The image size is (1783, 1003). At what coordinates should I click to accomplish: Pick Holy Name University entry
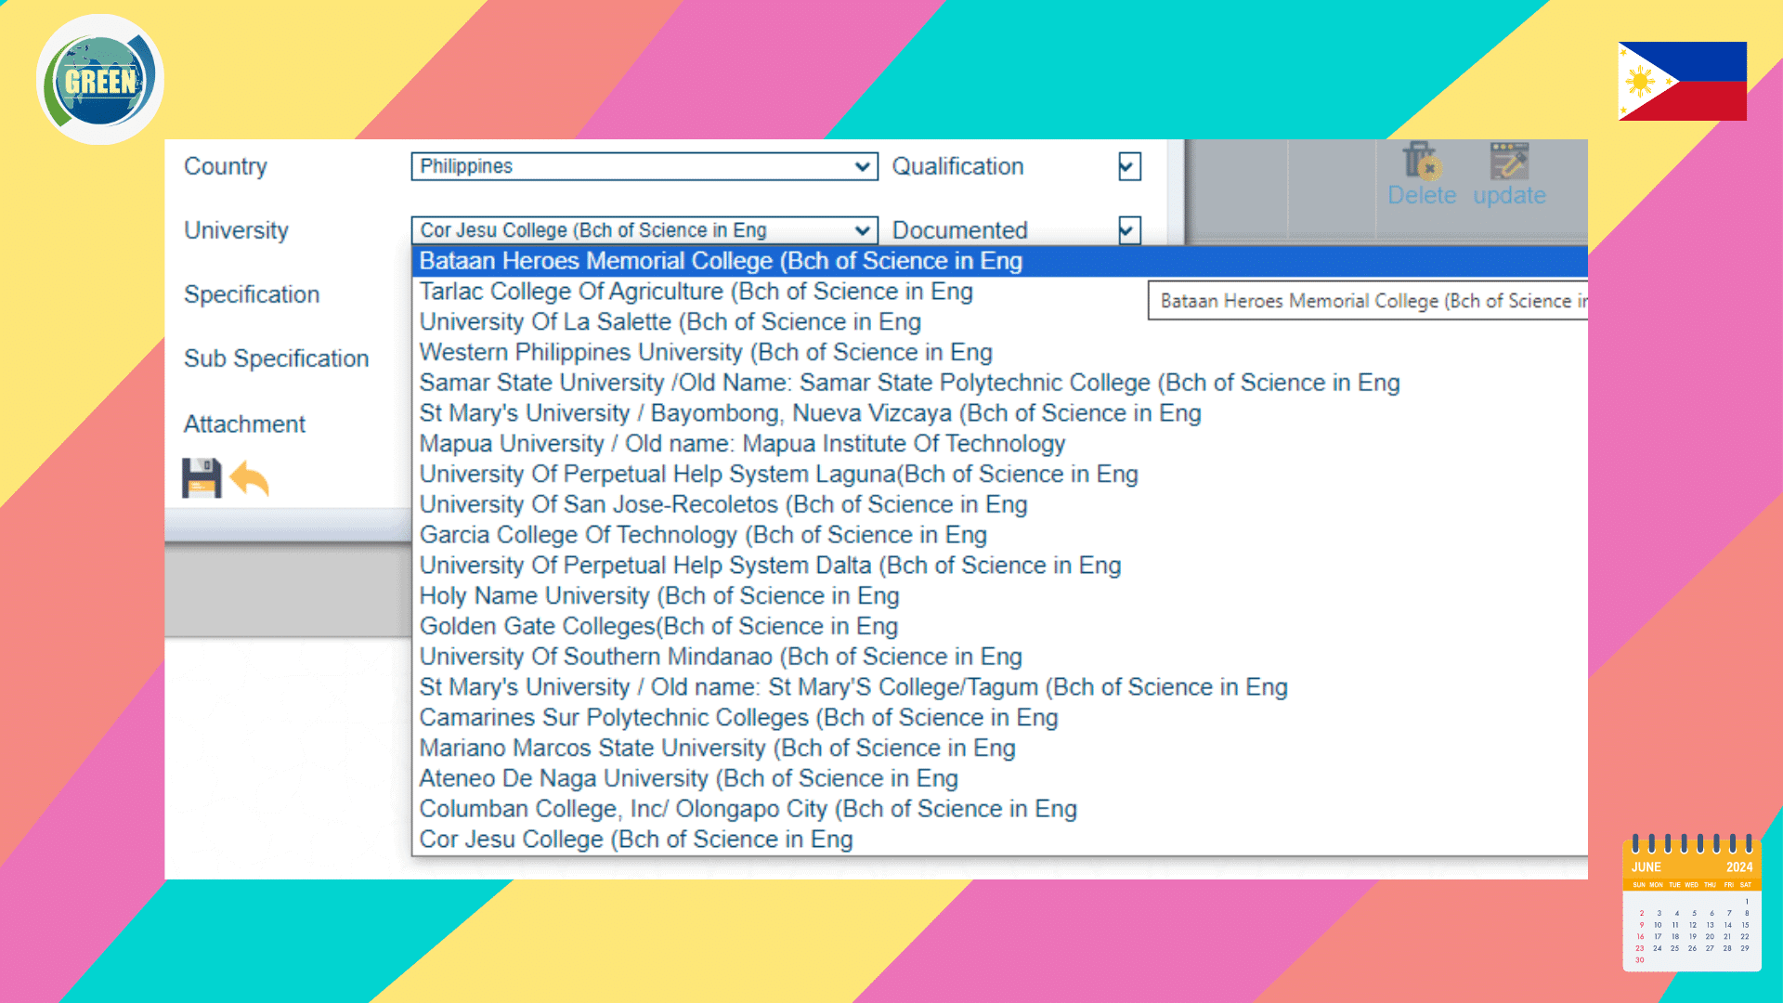[x=658, y=596]
